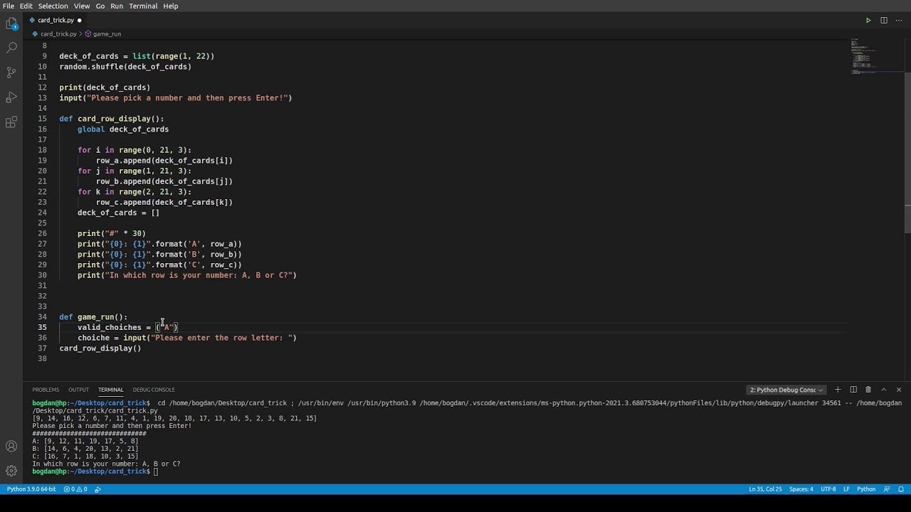Viewport: 911px width, 512px height.
Task: Click the Spaces: 4 indentation setting
Action: 801,489
